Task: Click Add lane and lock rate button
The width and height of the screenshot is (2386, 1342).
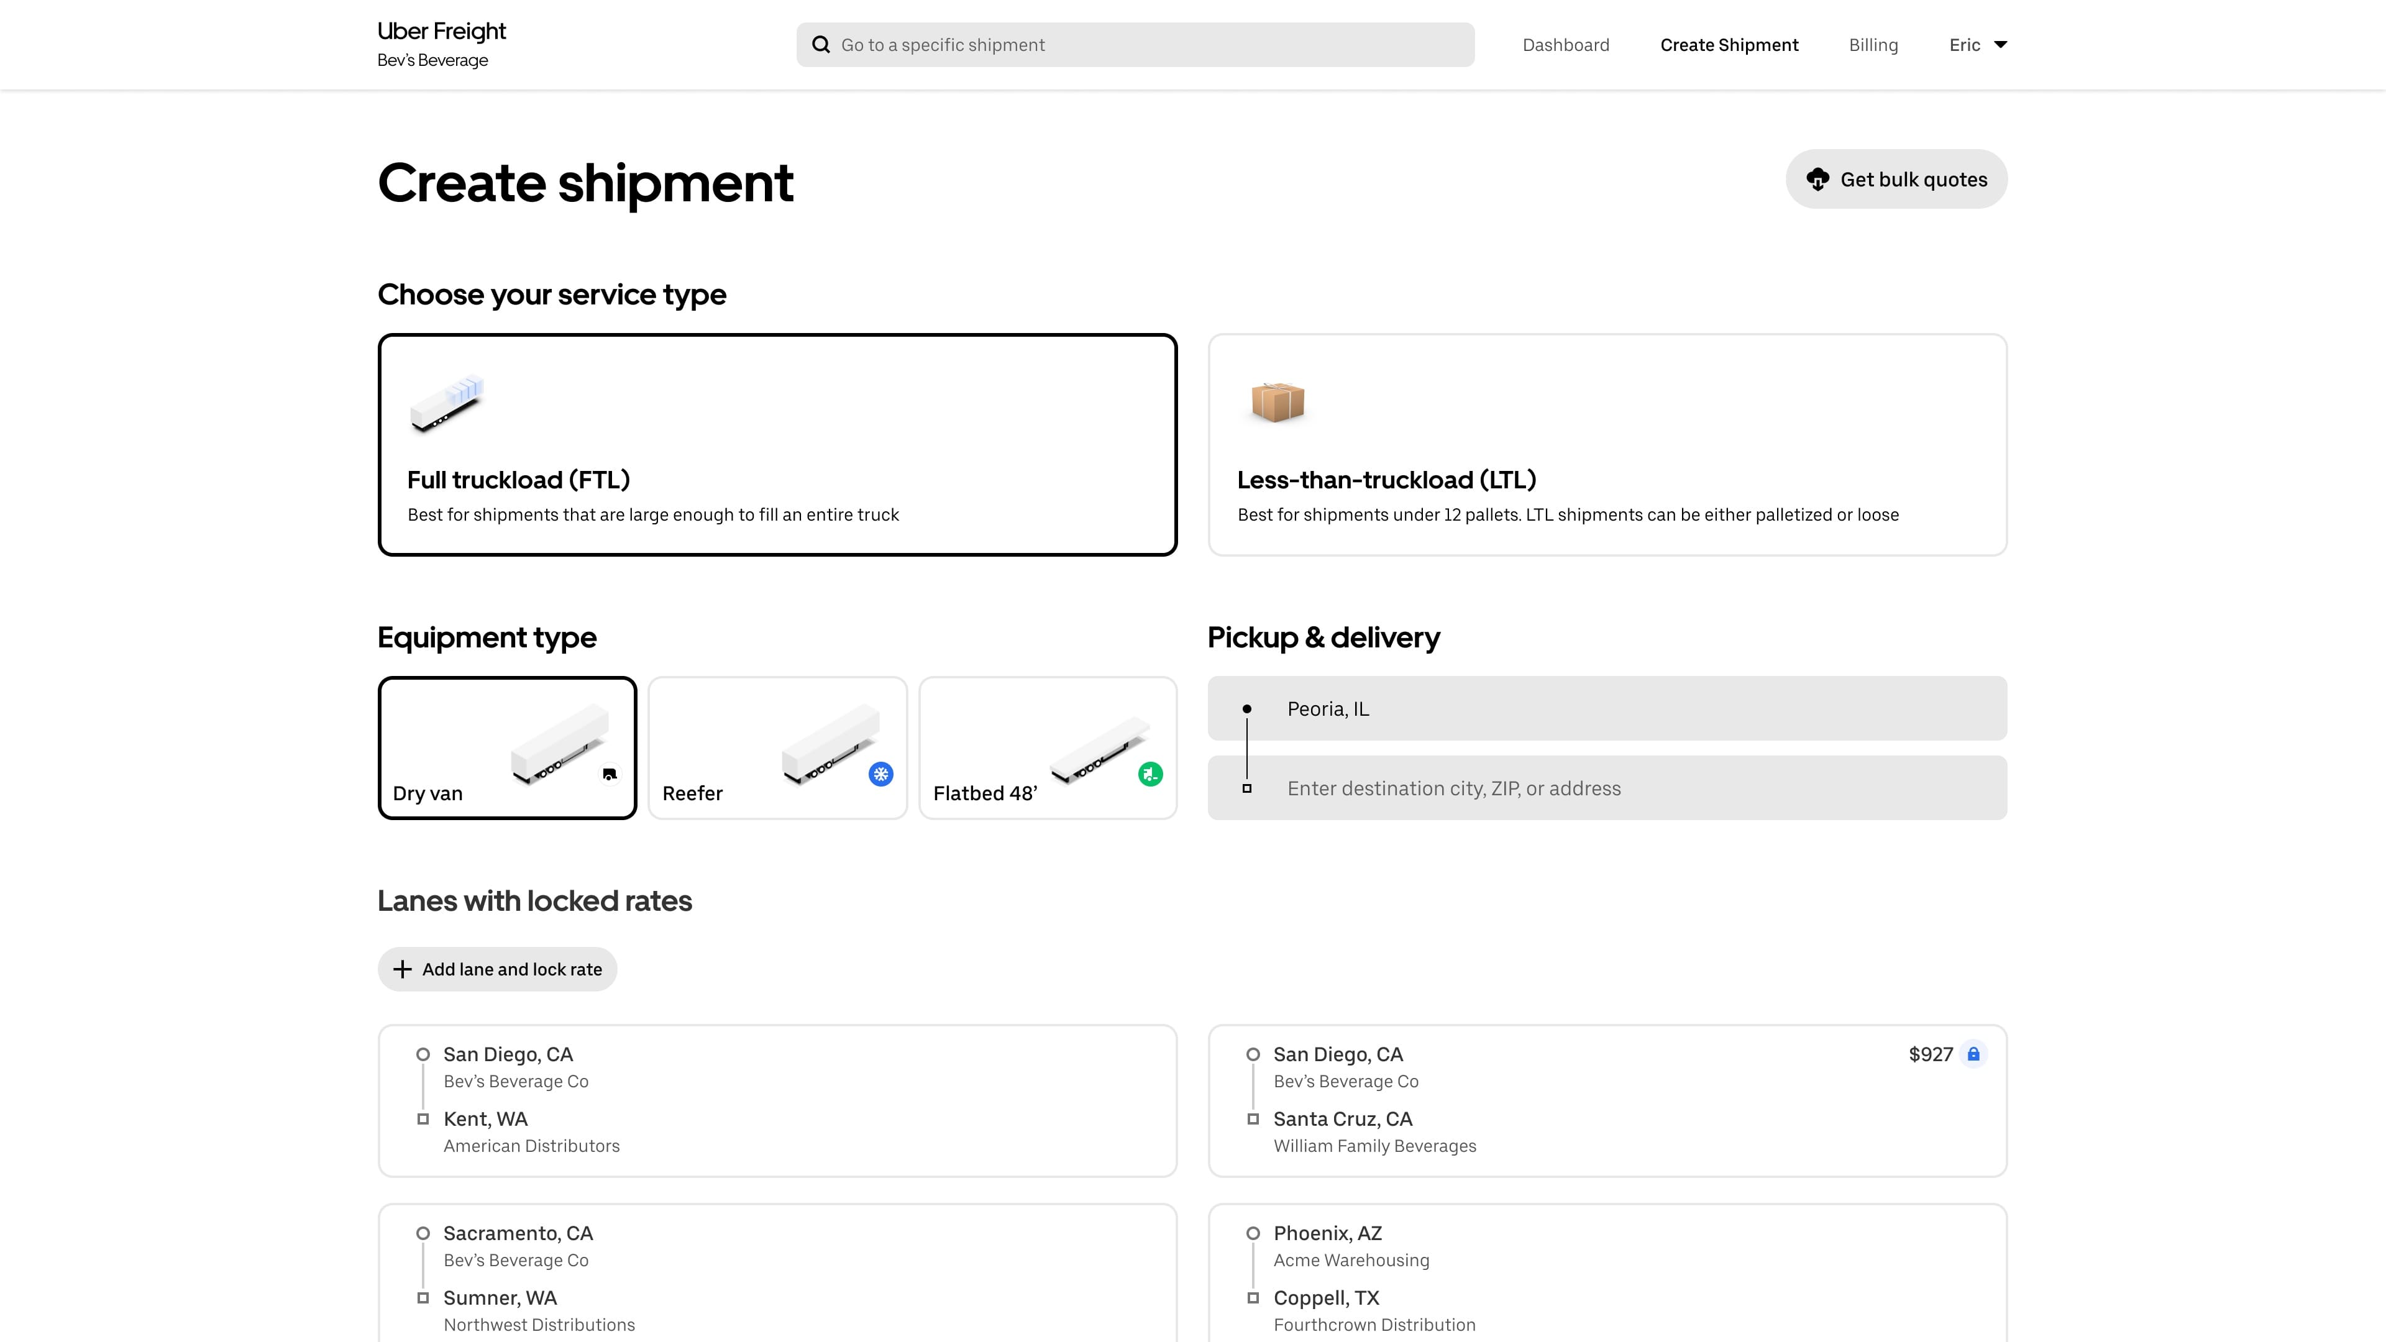Action: pos(496,969)
